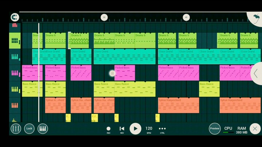Select the pink Picked Bass track icon
The height and width of the screenshot is (147, 262).
(x=15, y=73)
